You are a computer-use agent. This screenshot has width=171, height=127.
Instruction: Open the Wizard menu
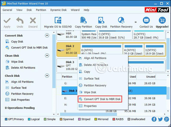coord(75,10)
